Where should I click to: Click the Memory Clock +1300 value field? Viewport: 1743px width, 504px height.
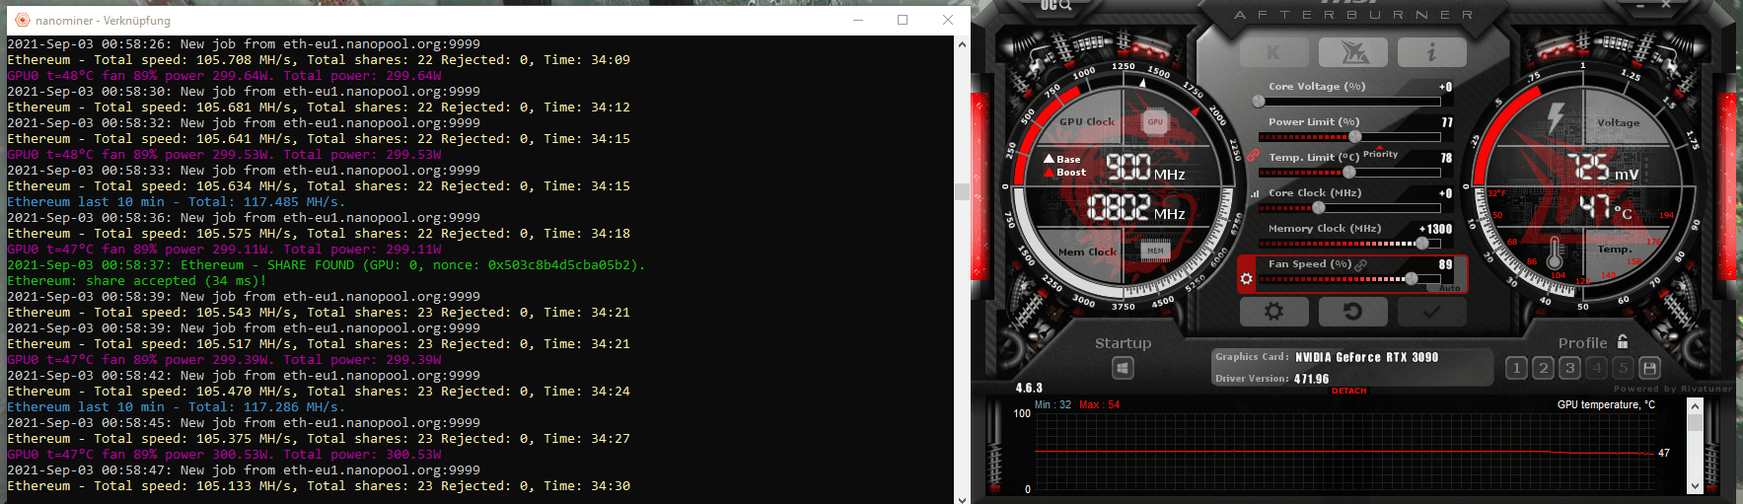tap(1436, 229)
